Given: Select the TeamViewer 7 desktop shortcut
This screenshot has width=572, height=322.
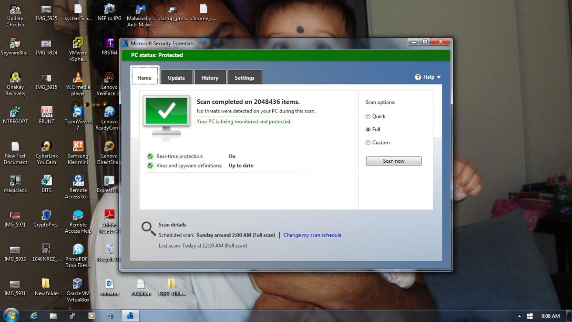Looking at the screenshot, I should [78, 118].
